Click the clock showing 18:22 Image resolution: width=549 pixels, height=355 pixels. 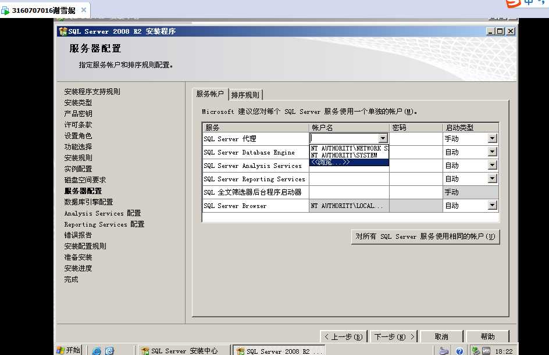504,351
